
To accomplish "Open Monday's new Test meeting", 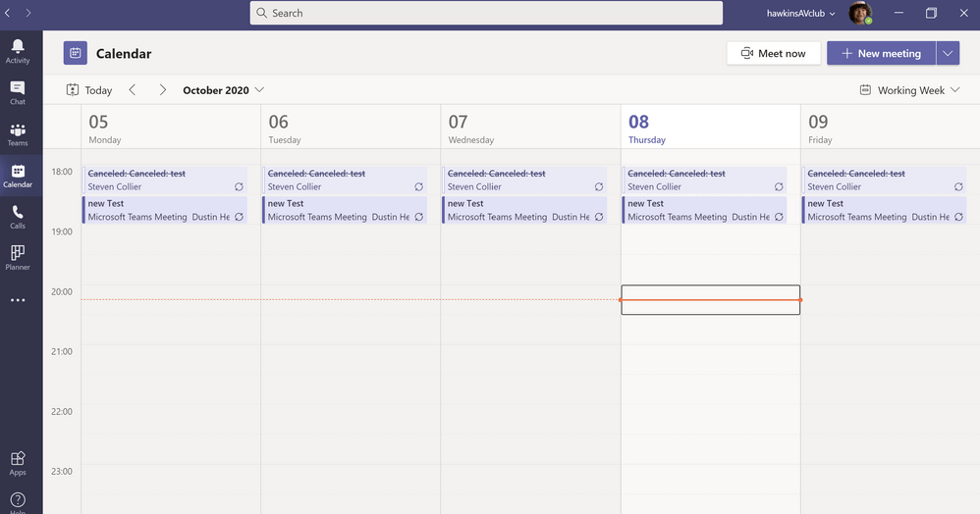I will coord(165,210).
